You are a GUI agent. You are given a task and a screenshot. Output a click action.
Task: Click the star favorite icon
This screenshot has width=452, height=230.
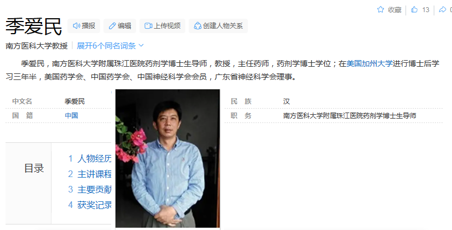point(381,9)
